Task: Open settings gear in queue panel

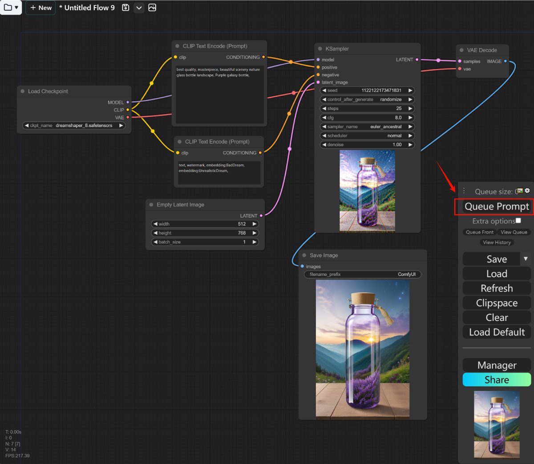Action: click(527, 191)
